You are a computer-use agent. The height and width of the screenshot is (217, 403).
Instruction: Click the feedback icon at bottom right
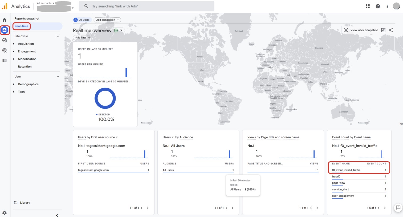[398, 208]
